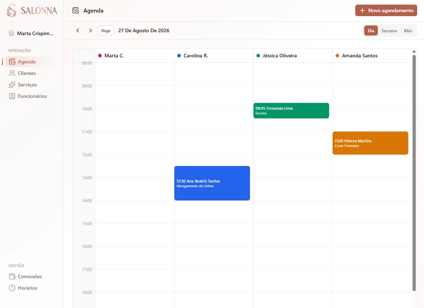Click the SALONNA brand name
This screenshot has width=424, height=308.
click(39, 10)
